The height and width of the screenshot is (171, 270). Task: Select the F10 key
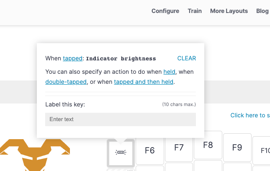coord(261,150)
